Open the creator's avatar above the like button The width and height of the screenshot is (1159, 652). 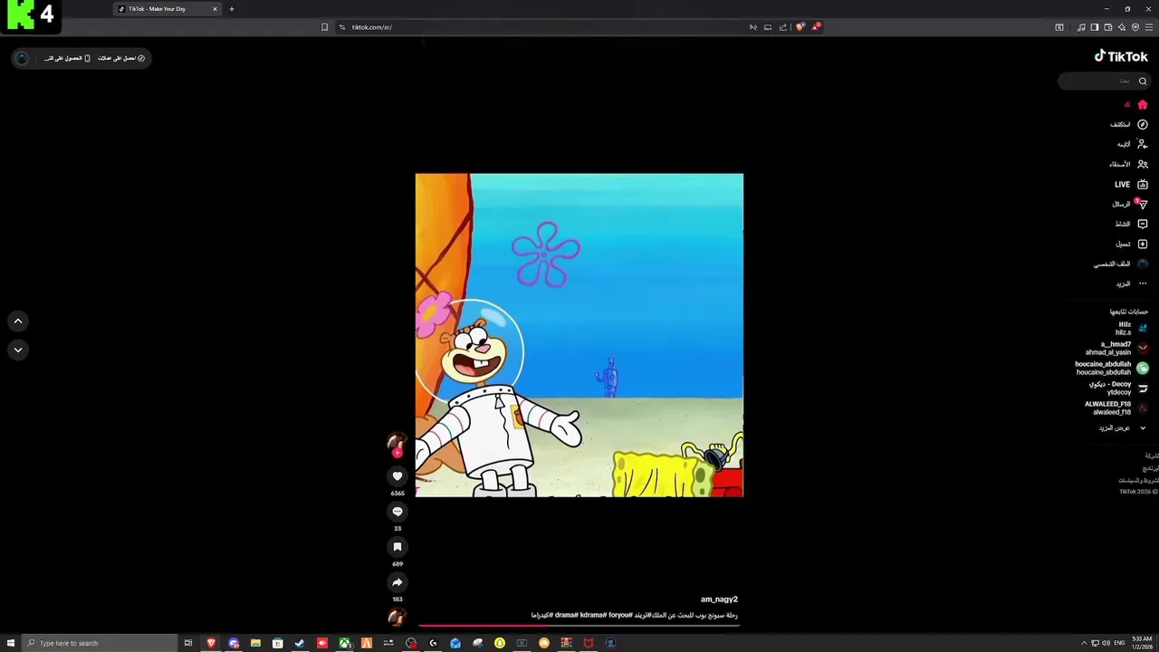point(397,442)
